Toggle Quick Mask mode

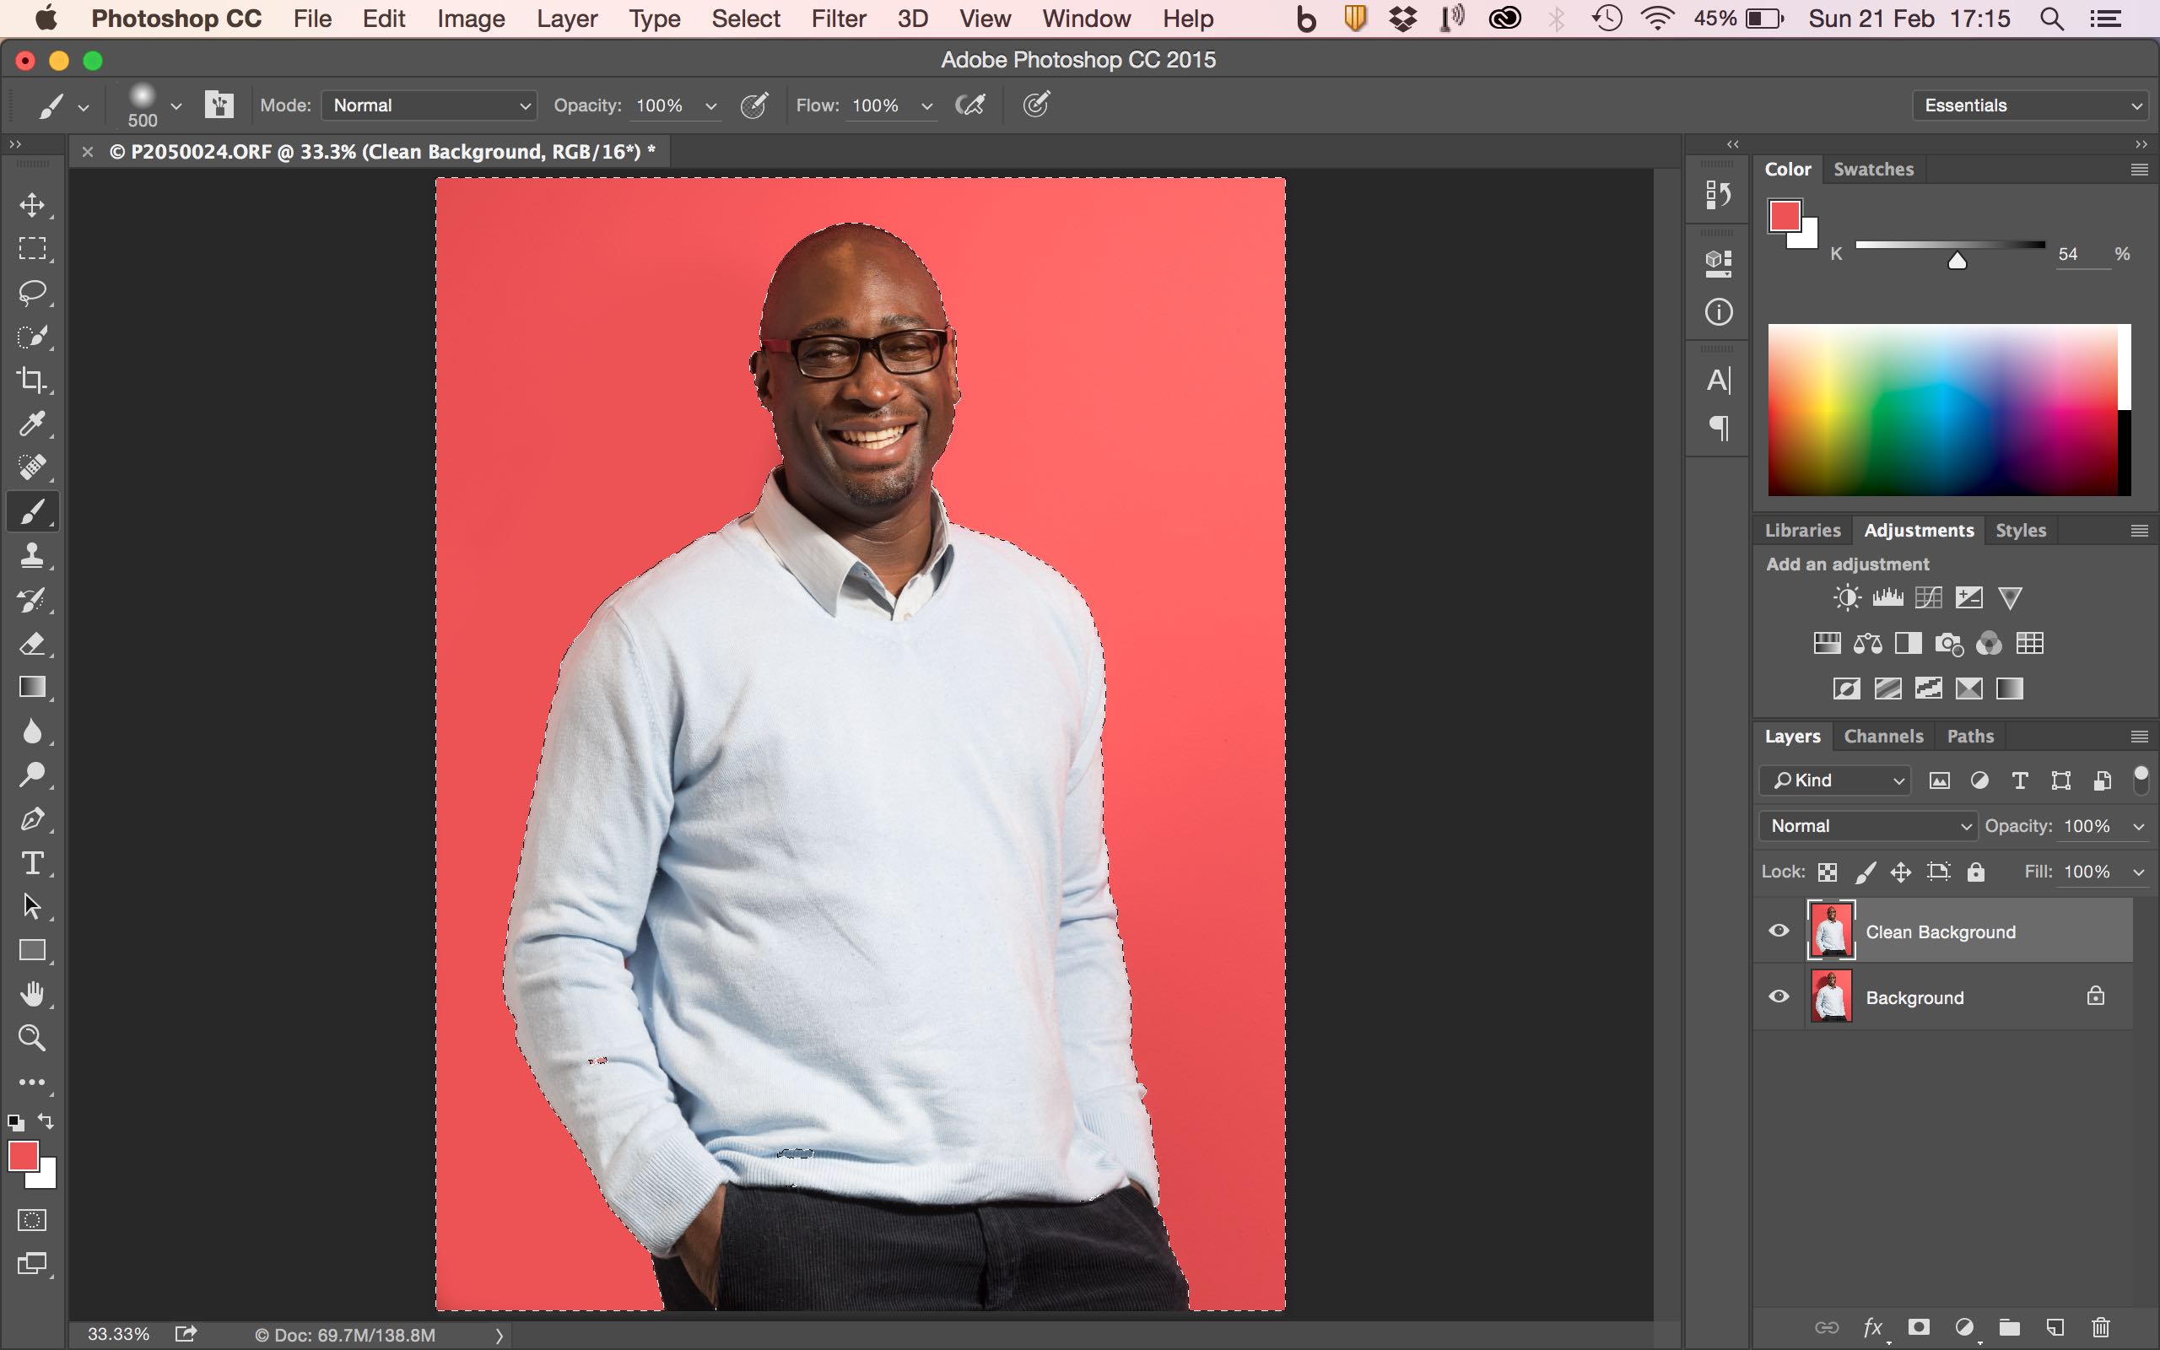click(32, 1220)
